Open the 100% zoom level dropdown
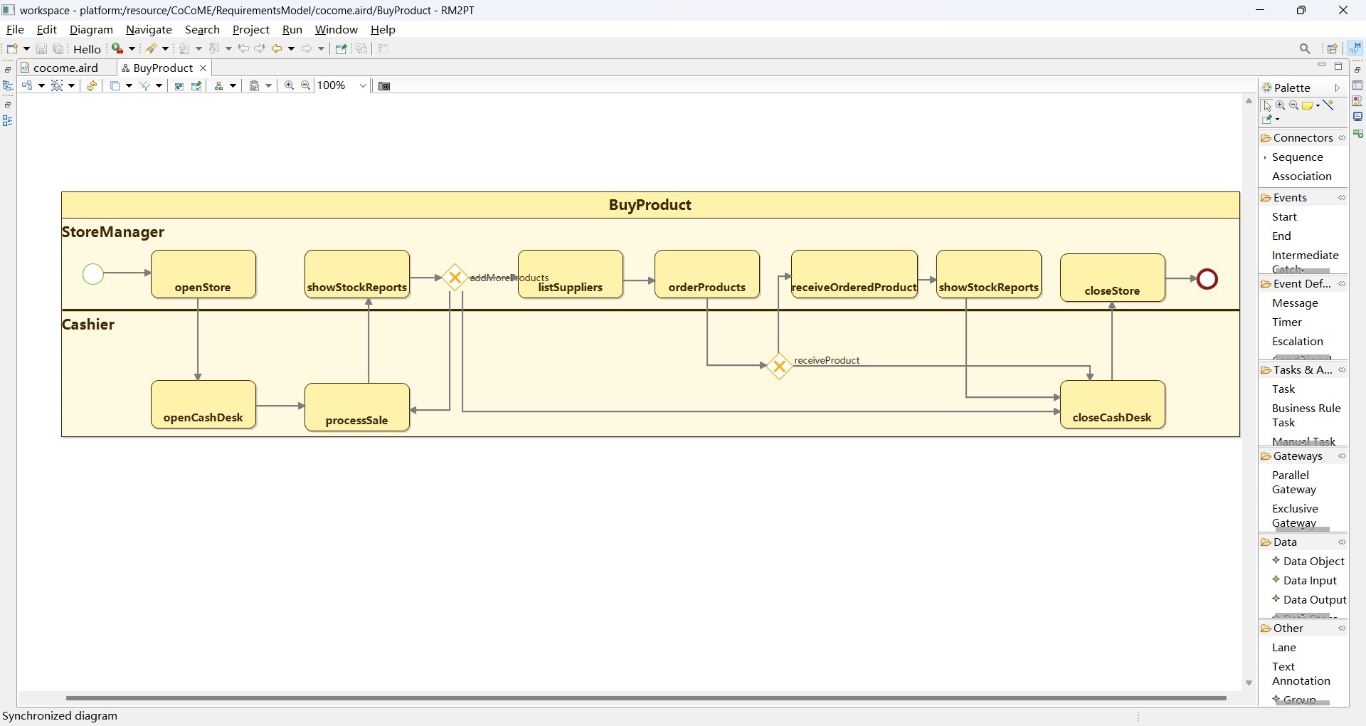 [363, 85]
